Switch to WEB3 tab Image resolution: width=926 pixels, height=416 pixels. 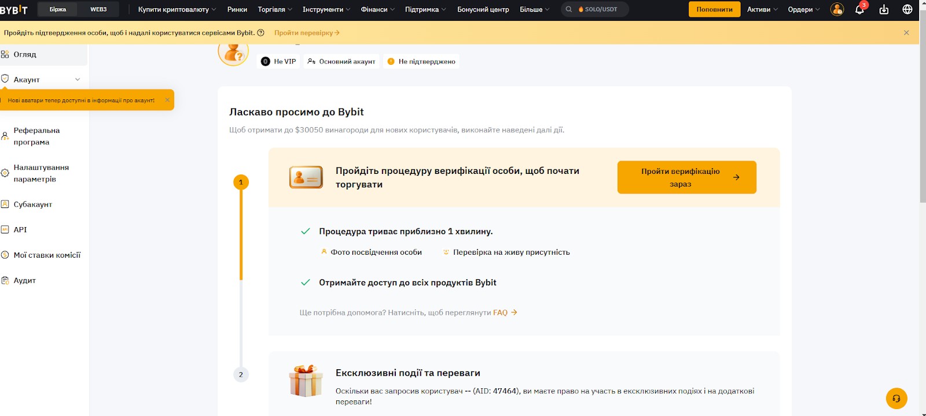coord(98,9)
